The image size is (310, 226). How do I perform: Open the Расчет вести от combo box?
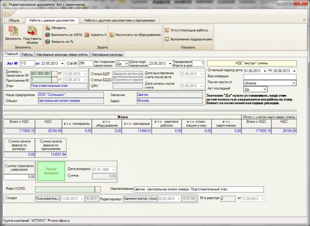[x=294, y=83]
